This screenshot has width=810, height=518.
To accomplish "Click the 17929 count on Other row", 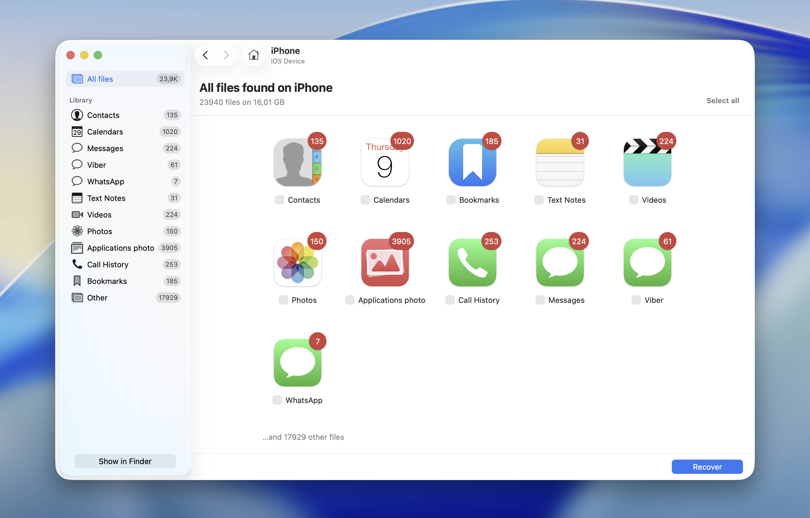I will (x=168, y=298).
